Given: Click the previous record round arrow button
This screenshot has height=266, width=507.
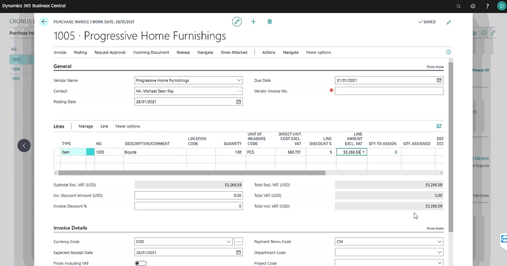Looking at the screenshot, I should coord(24,145).
